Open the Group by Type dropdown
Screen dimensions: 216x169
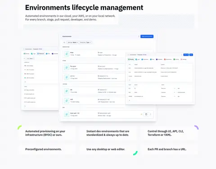[x=85, y=42]
